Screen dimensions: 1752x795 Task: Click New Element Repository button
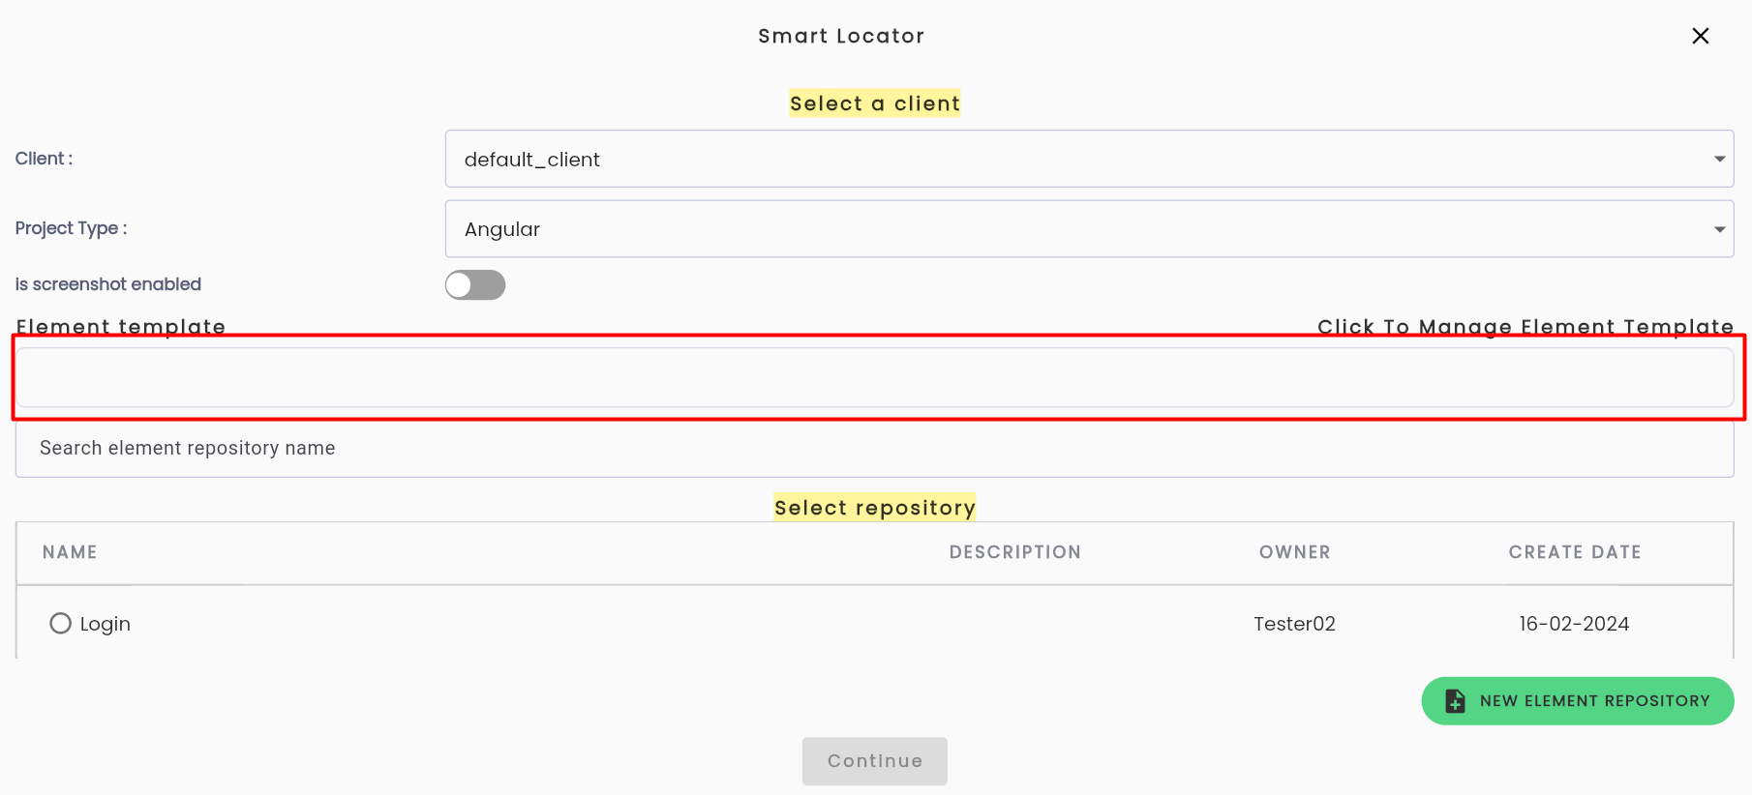click(1577, 701)
